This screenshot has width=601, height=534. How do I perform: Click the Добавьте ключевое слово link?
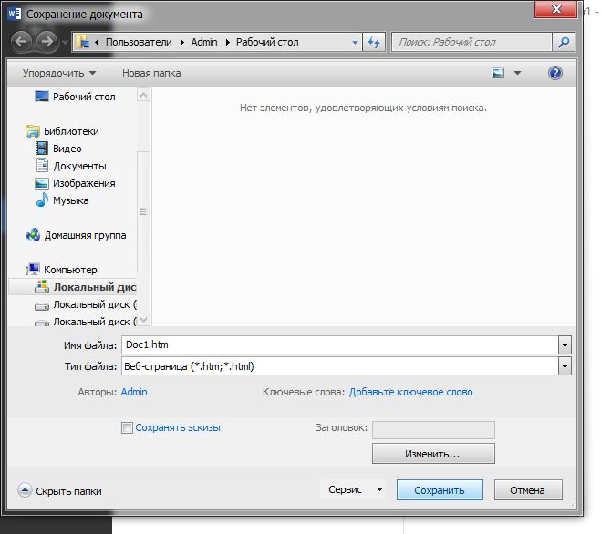pos(411,392)
